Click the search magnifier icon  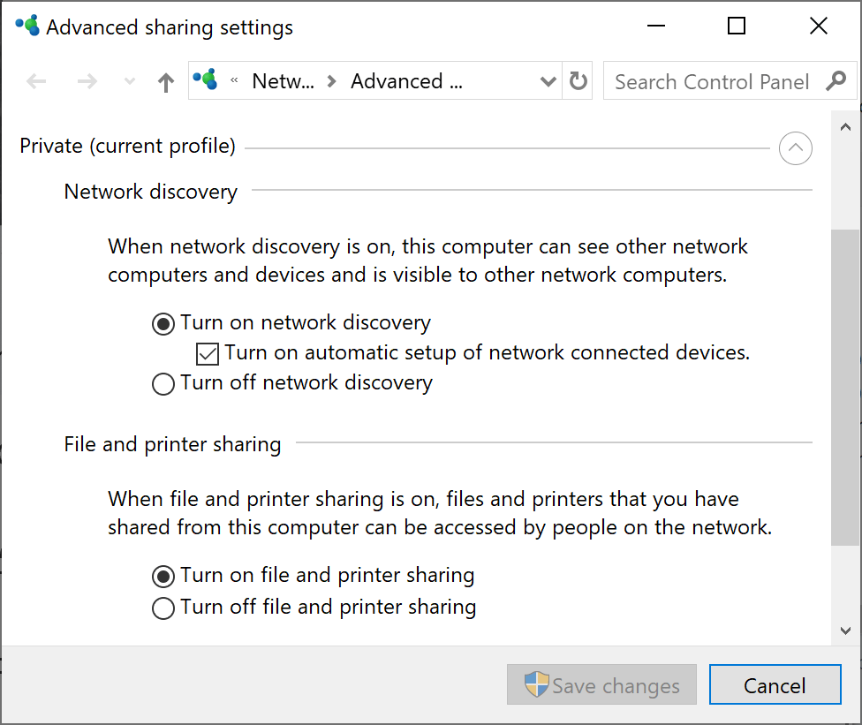[836, 80]
